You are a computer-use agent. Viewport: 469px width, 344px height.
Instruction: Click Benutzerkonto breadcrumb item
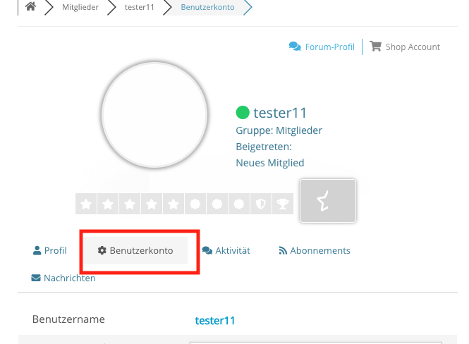point(207,7)
